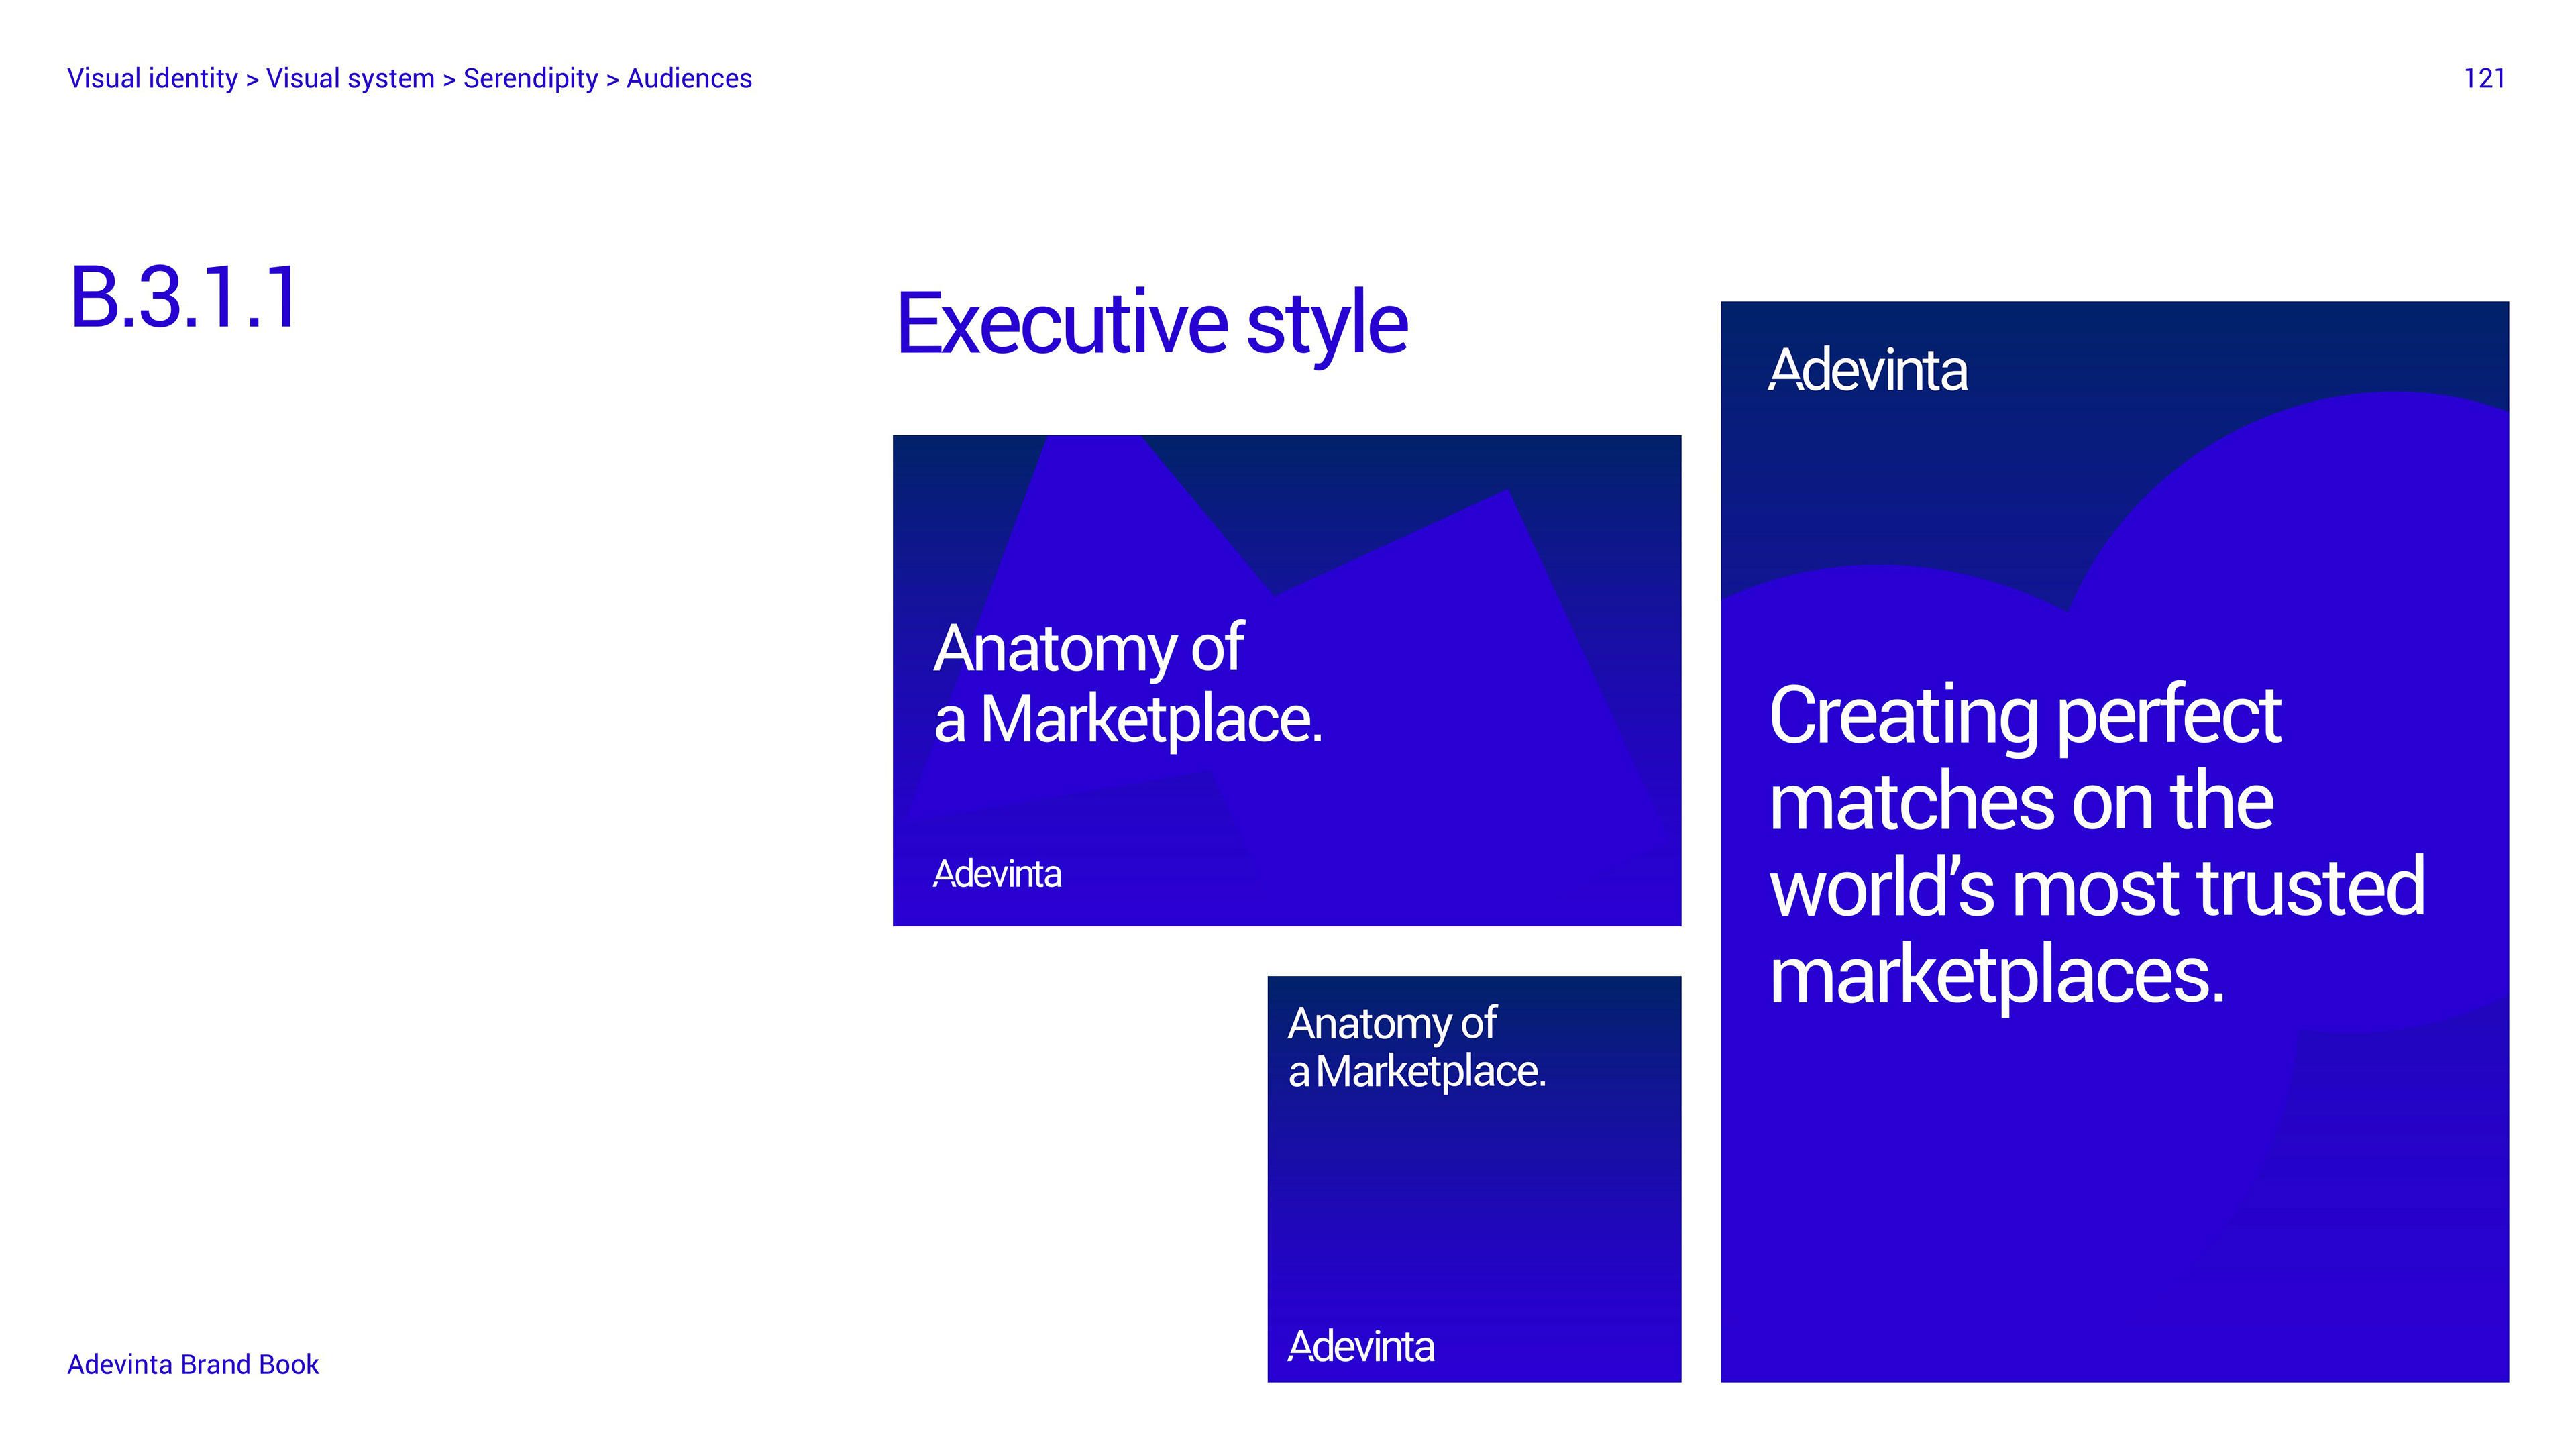Click the breadcrumb arrow before 'Audiences'
The height and width of the screenshot is (1449, 2576).
[612, 80]
